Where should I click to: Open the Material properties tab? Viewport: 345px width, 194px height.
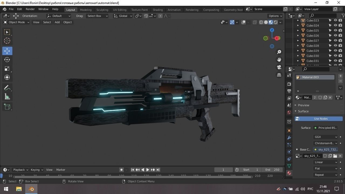click(x=289, y=173)
